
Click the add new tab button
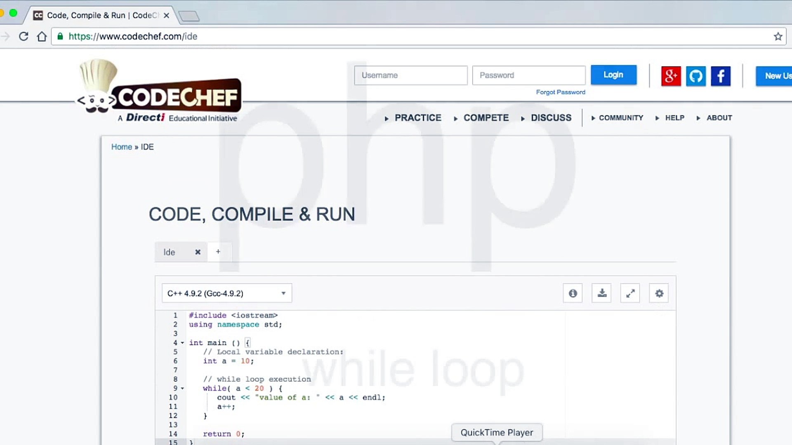(x=218, y=252)
